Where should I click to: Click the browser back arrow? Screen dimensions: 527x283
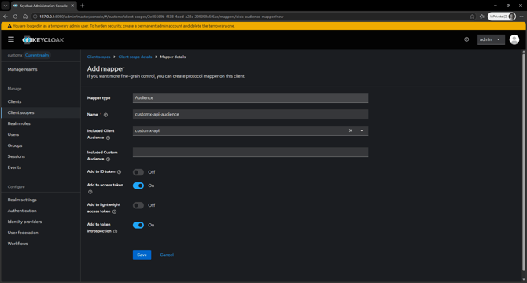click(6, 17)
